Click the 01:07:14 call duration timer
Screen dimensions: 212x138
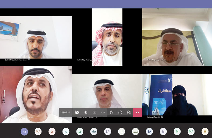pos(65,112)
